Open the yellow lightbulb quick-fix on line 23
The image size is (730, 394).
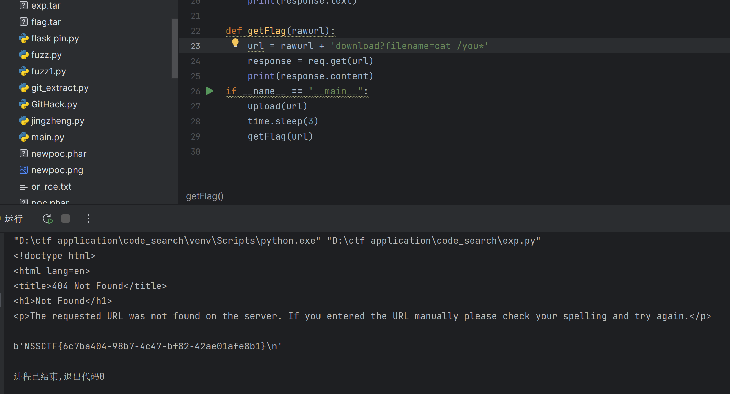click(235, 44)
